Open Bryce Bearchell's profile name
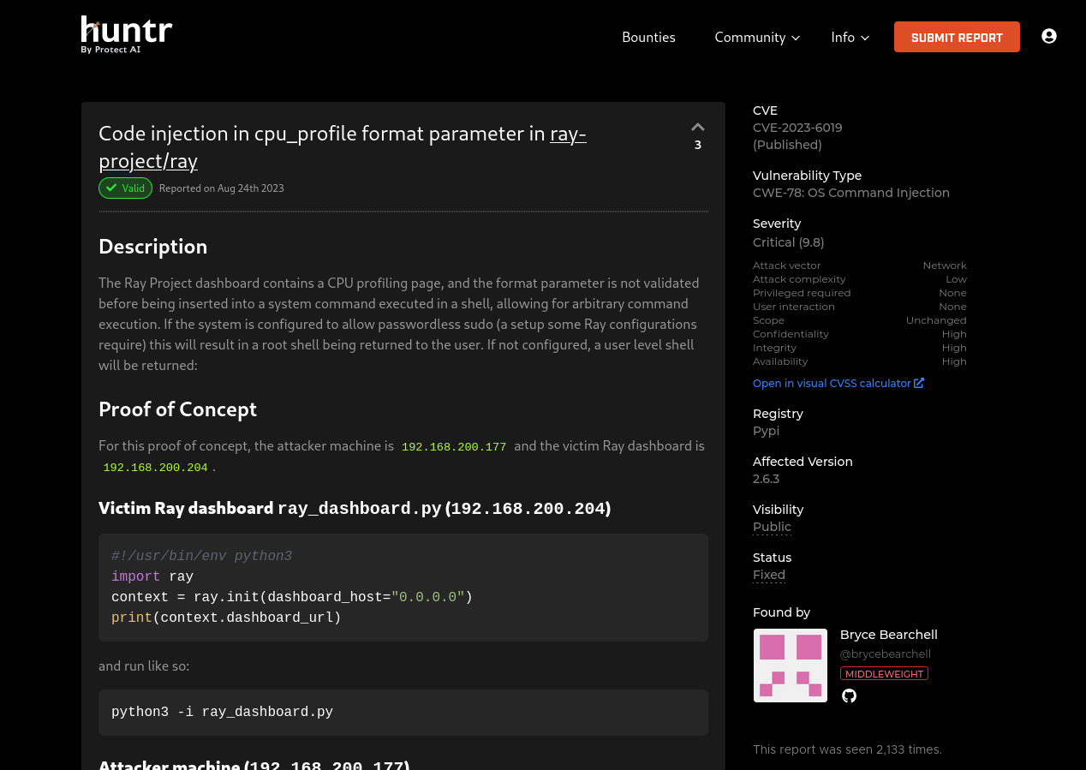The width and height of the screenshot is (1086, 770). pyautogui.click(x=889, y=635)
